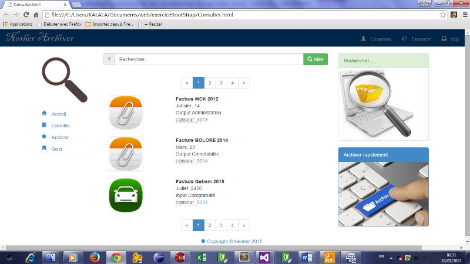This screenshot has width=470, height=264.
Task: Click the Nesher Archiver logo
Action: 40,38
